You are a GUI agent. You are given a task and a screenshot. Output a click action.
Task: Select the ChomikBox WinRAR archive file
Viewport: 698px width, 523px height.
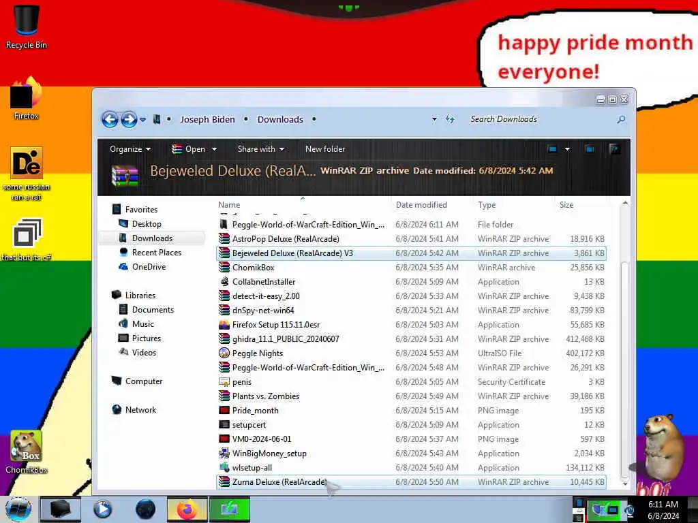(411, 267)
